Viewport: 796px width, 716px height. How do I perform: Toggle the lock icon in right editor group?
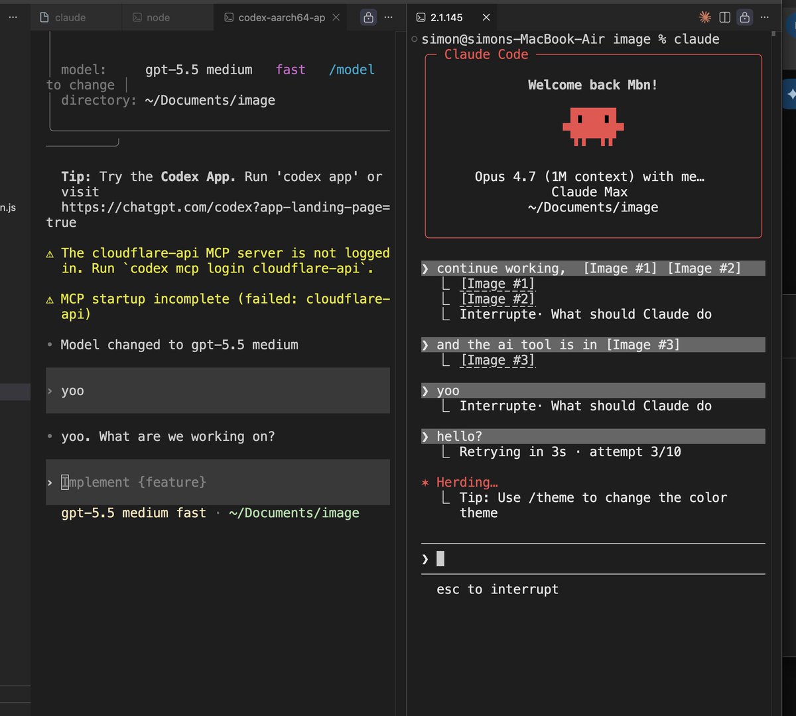pos(745,17)
